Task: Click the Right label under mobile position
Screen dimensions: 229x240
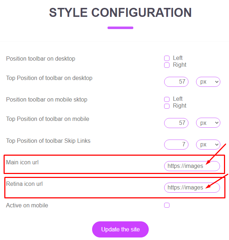Action: click(180, 106)
